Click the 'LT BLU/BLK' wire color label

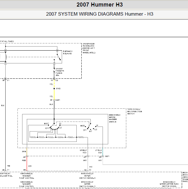tap(99, 152)
